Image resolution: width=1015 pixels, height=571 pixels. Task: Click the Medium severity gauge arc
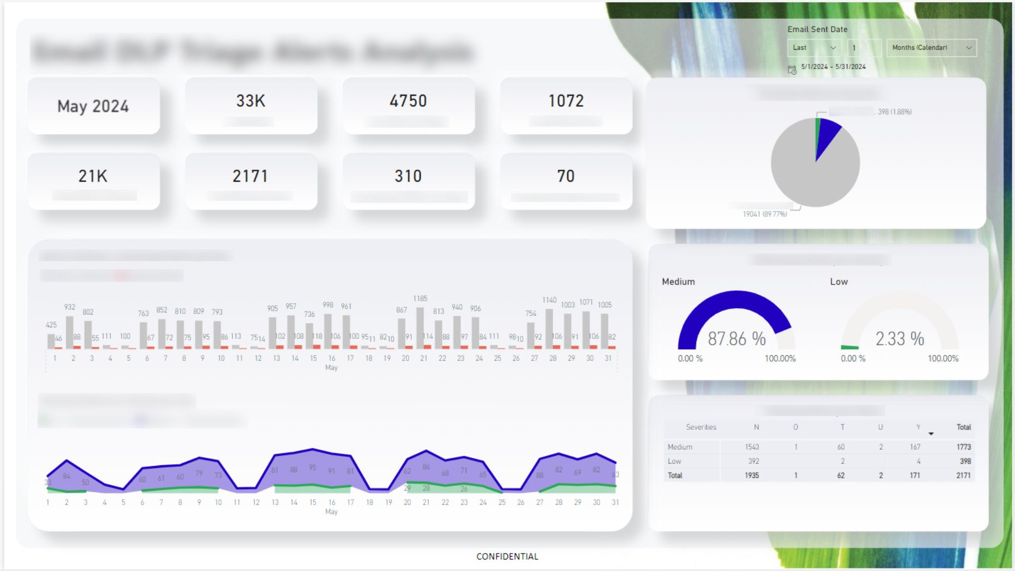point(735,312)
